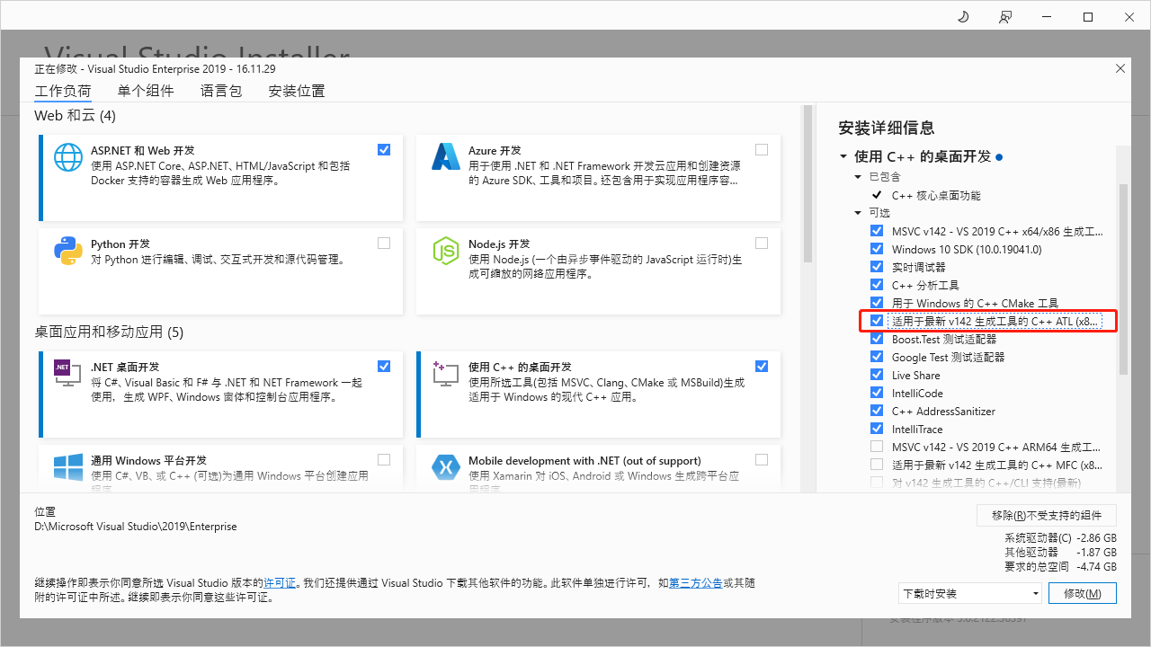Open the 下载时安装 dropdown
This screenshot has width=1151, height=647.
pyautogui.click(x=969, y=594)
